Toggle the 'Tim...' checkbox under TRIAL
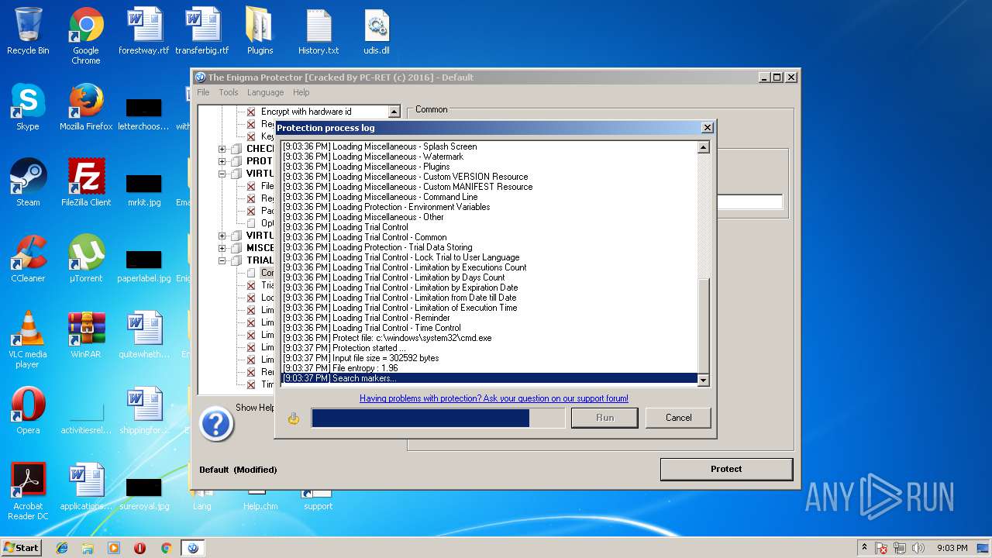Viewport: 992px width, 558px height. click(x=251, y=384)
